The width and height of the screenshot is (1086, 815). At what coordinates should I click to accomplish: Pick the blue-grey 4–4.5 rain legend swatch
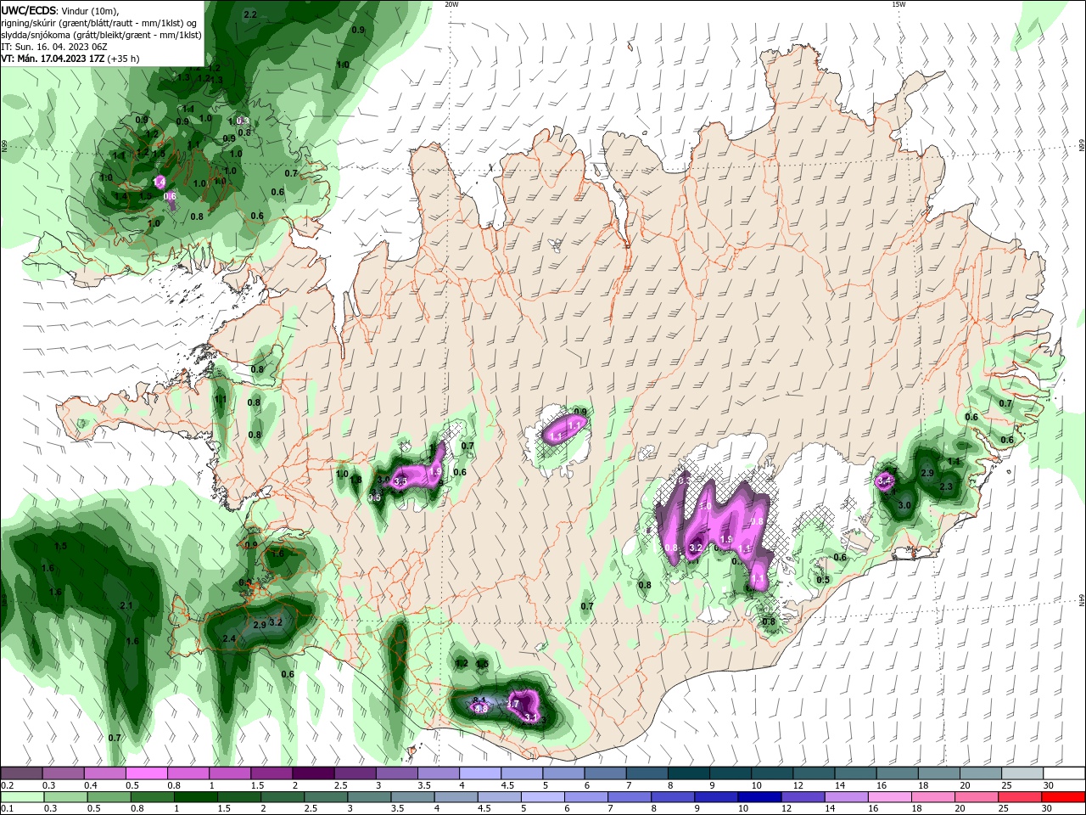pyautogui.click(x=457, y=797)
